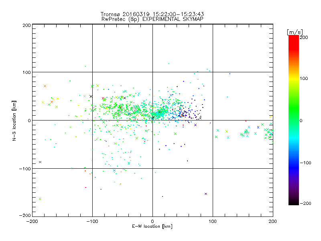Click the y-axis tick label "-200"
This screenshot has width=321, height=241.
25,215
